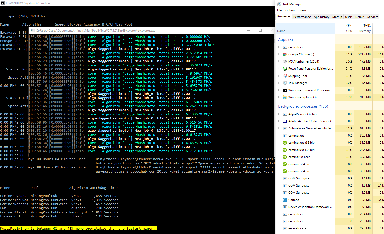Switch to the Services tab

373,17
